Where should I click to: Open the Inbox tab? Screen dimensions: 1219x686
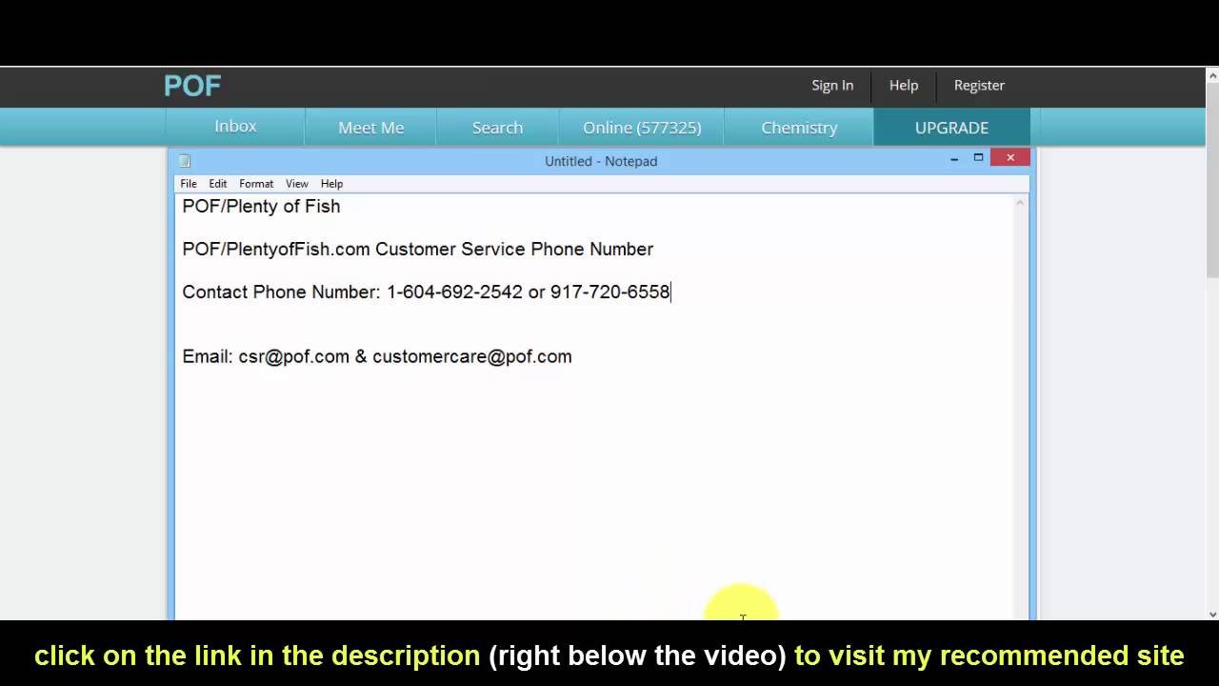pyautogui.click(x=235, y=127)
